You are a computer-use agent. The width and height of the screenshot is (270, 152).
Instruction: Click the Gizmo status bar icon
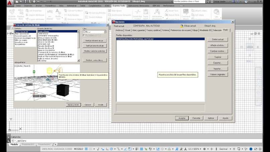(169, 149)
